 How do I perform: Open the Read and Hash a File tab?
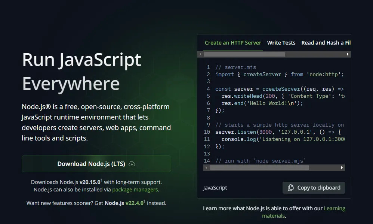pyautogui.click(x=326, y=43)
